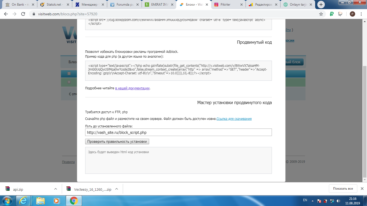Click the green ruble extension icon
Viewport: 367px width, 206px height.
coord(332,14)
